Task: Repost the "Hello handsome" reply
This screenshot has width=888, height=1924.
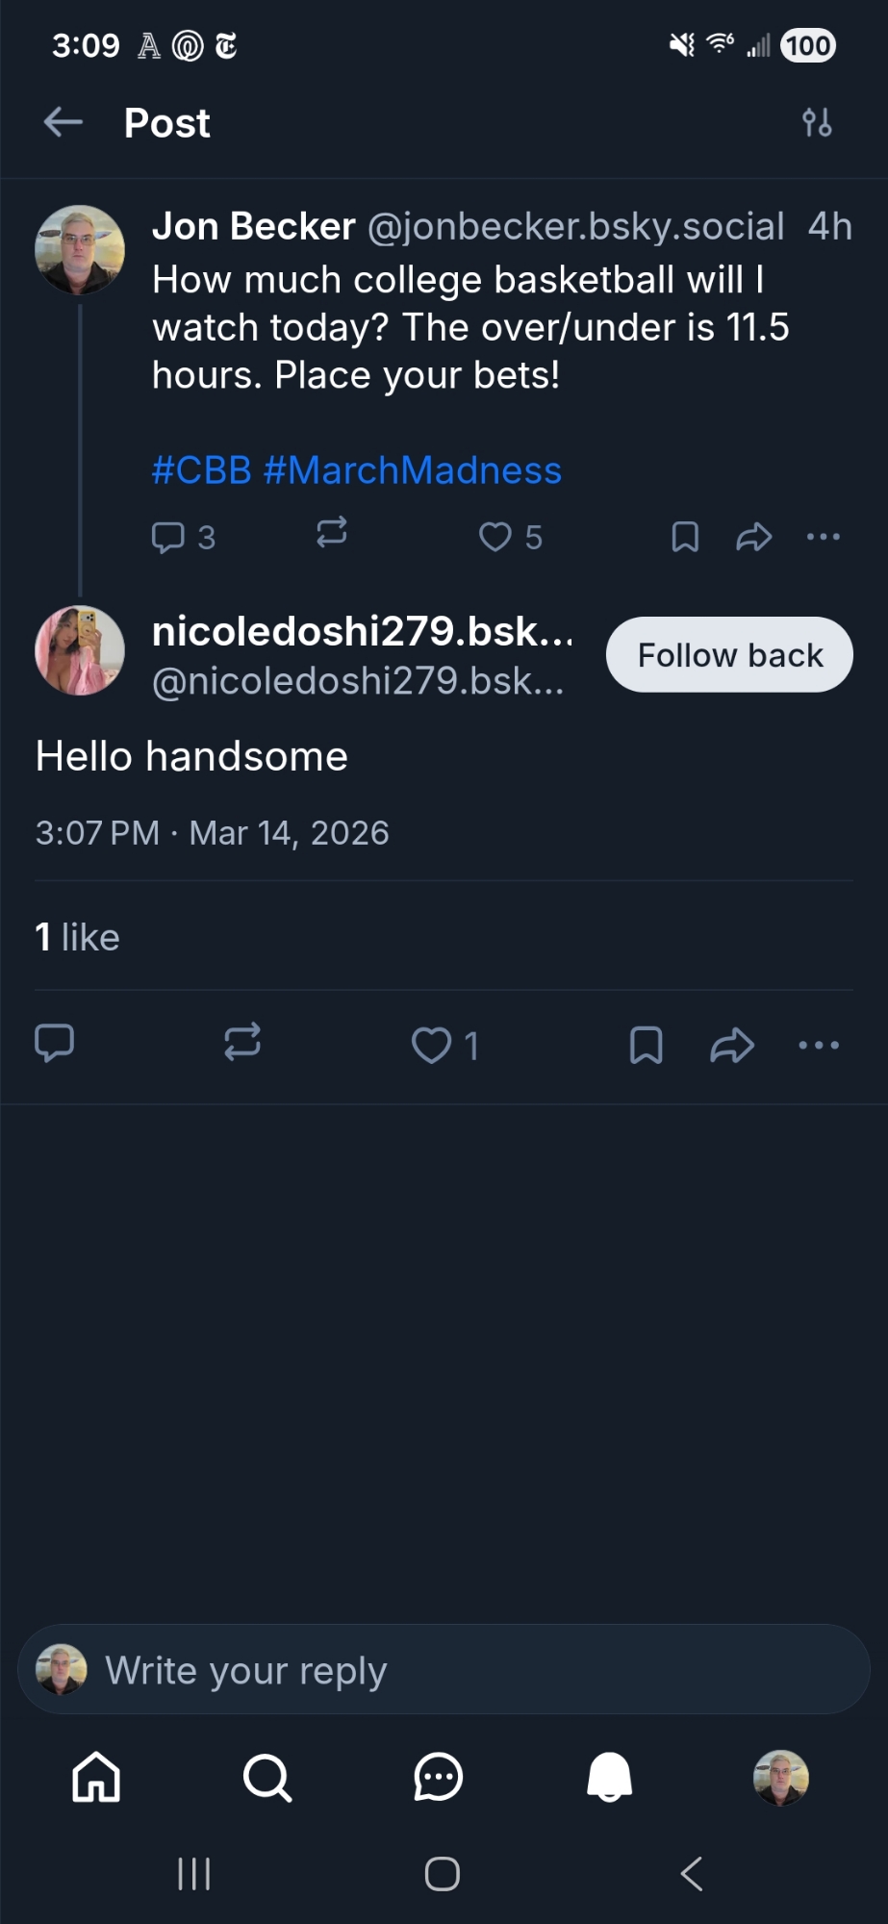Action: pos(242,1042)
